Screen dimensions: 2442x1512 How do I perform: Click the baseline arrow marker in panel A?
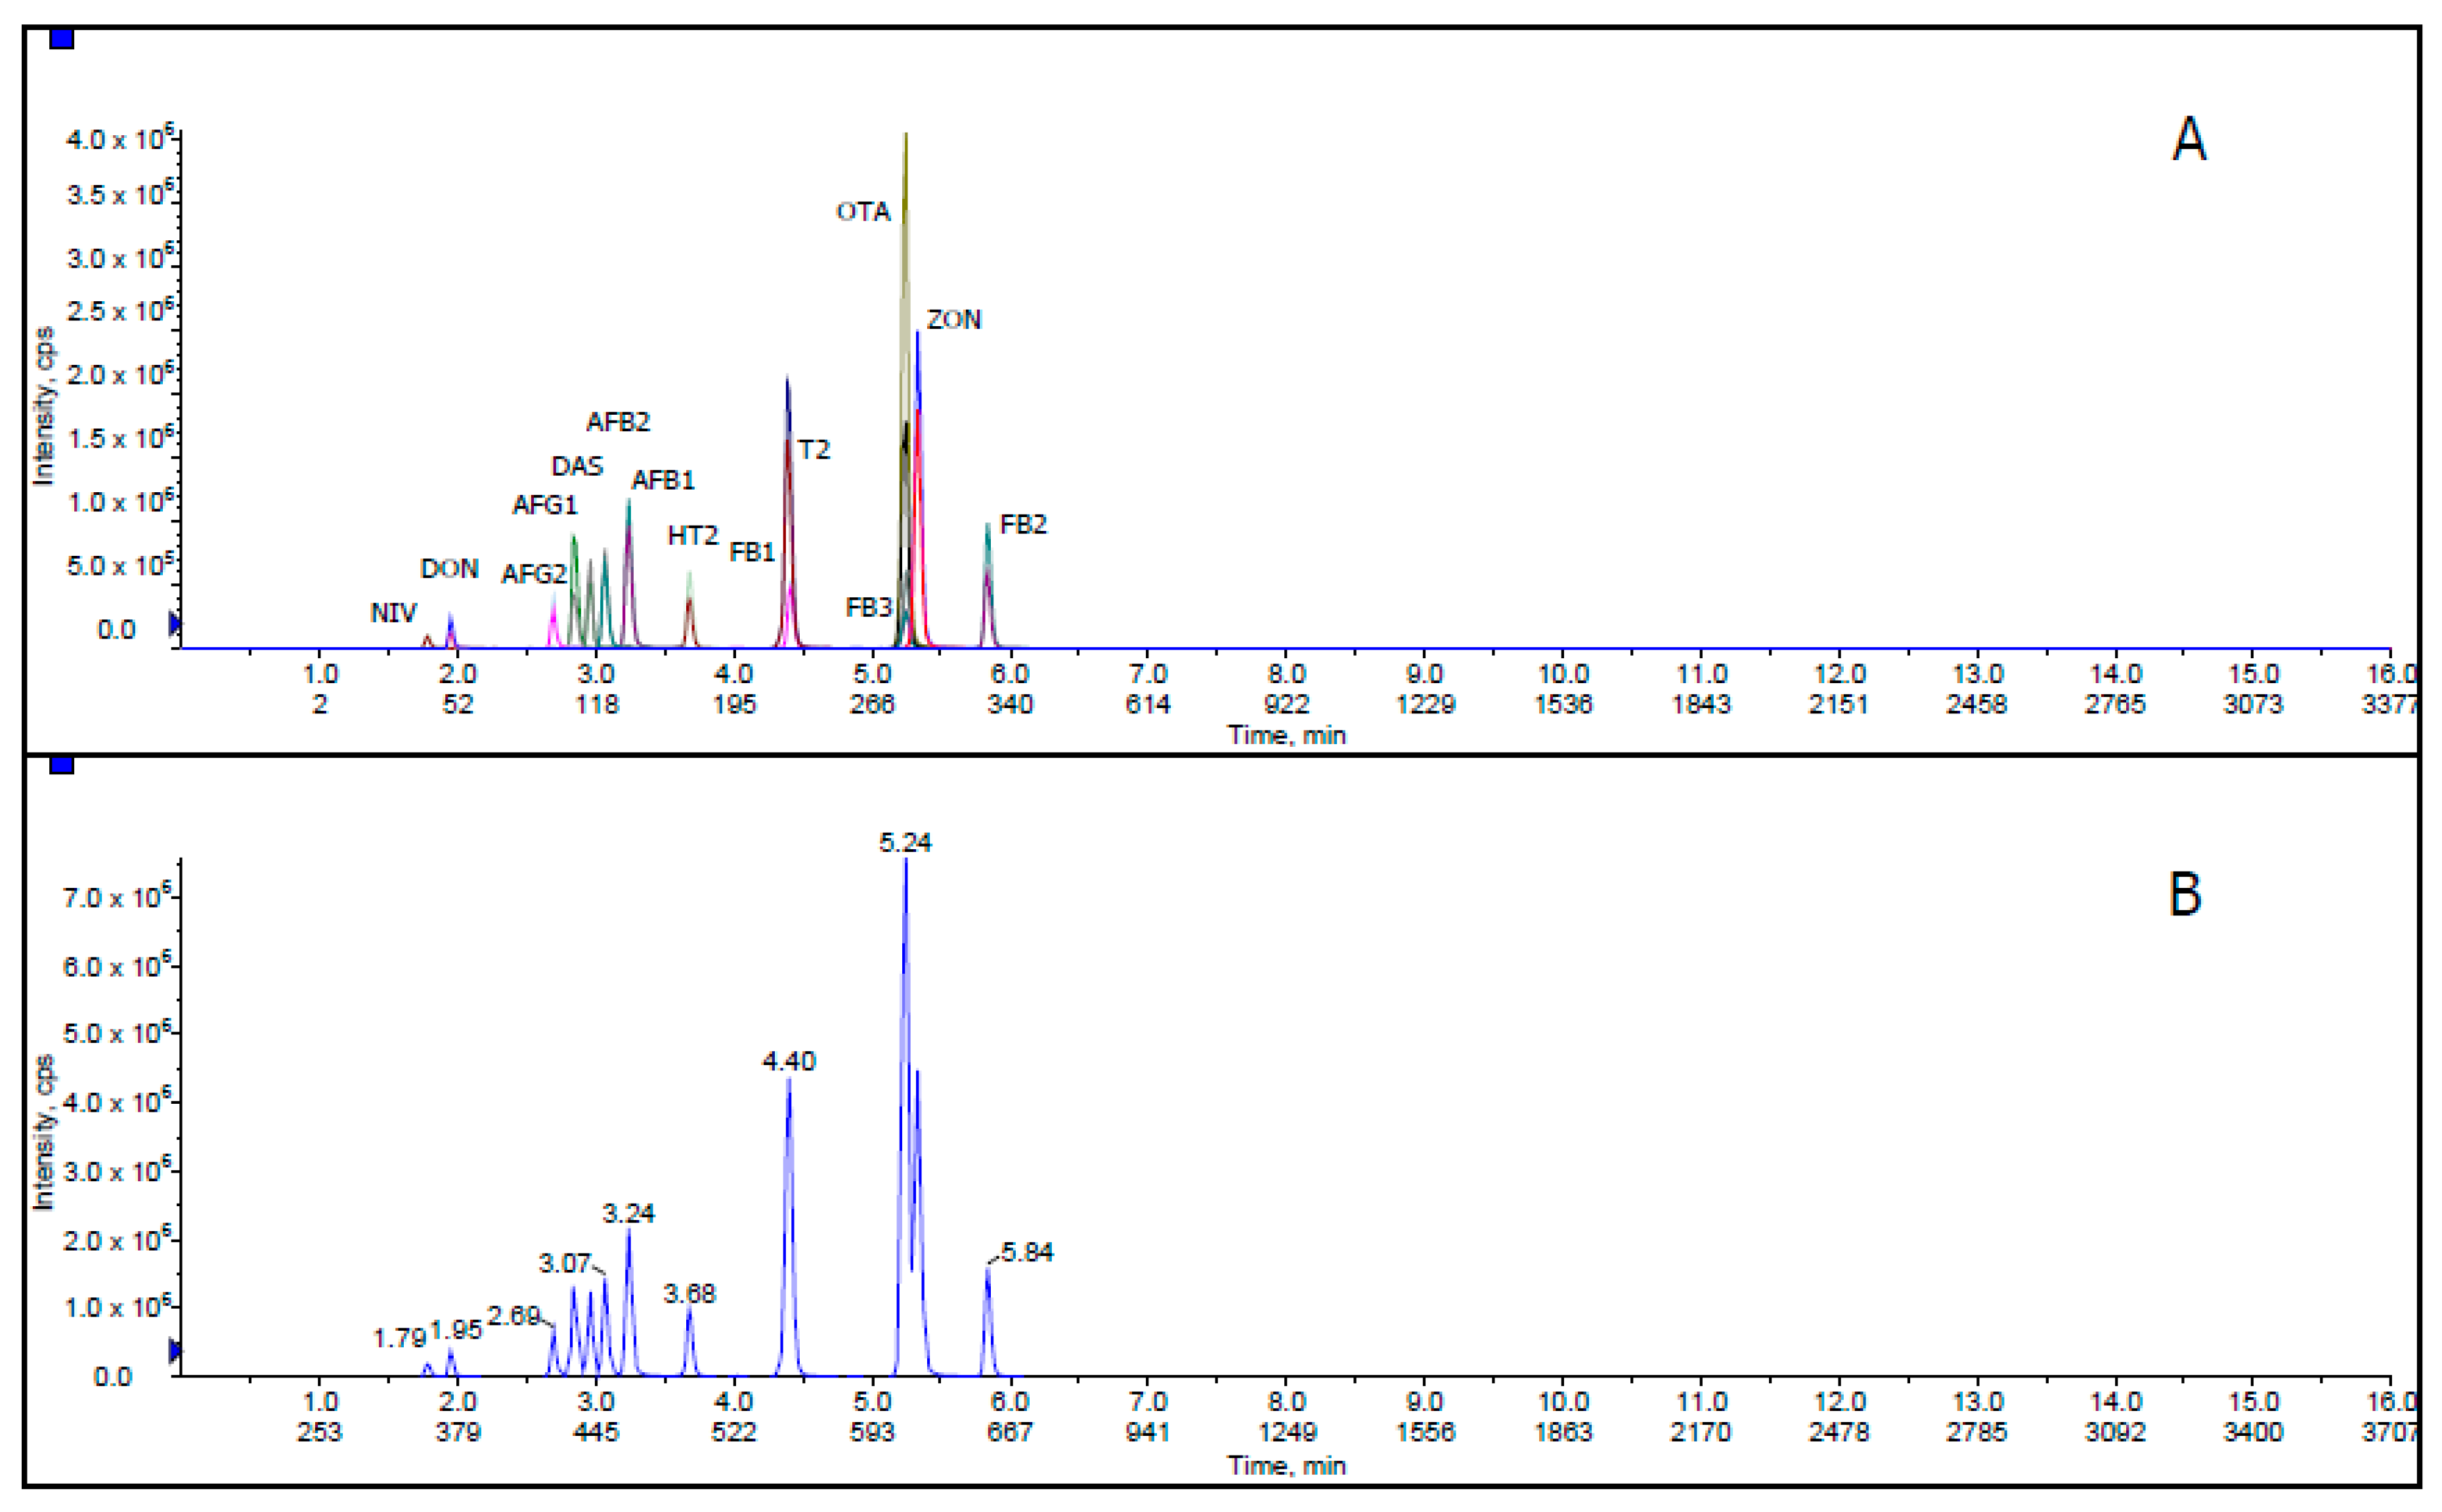click(176, 624)
